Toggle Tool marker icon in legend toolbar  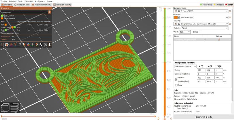pyautogui.click(x=50, y=45)
